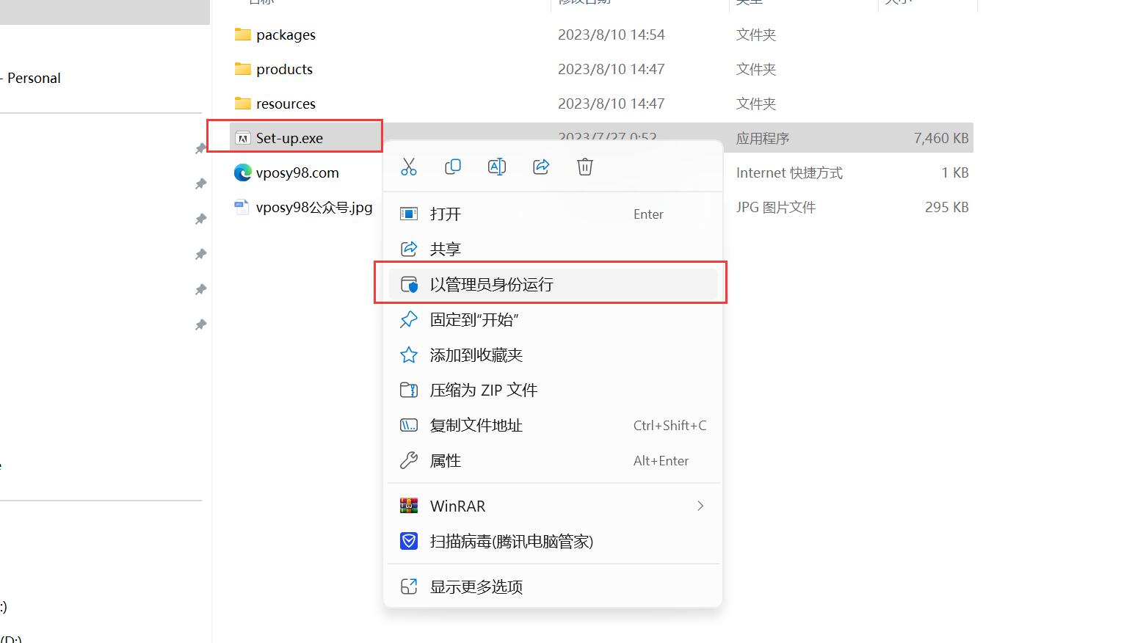This screenshot has height=643, width=1143.
Task: Open 显示更多选项 at menu bottom
Action: [x=553, y=586]
